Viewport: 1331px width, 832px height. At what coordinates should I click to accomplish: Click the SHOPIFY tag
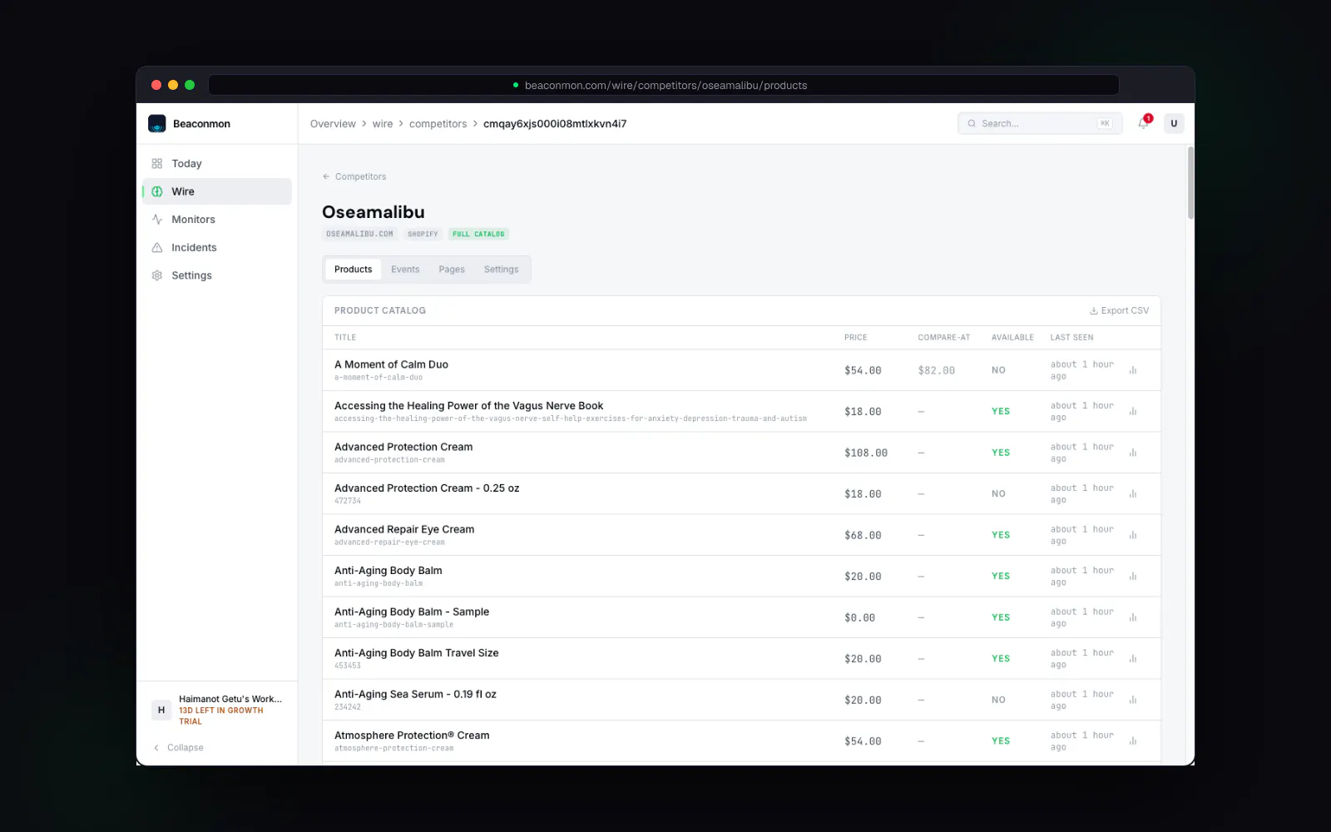coord(423,235)
